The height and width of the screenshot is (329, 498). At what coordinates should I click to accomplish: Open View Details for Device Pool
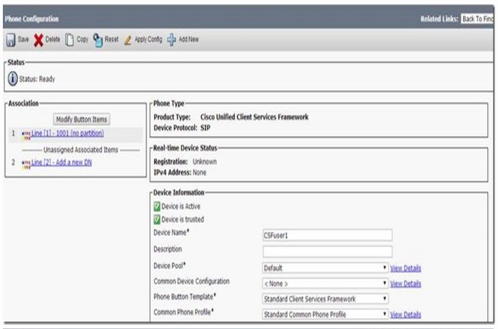[x=405, y=268]
